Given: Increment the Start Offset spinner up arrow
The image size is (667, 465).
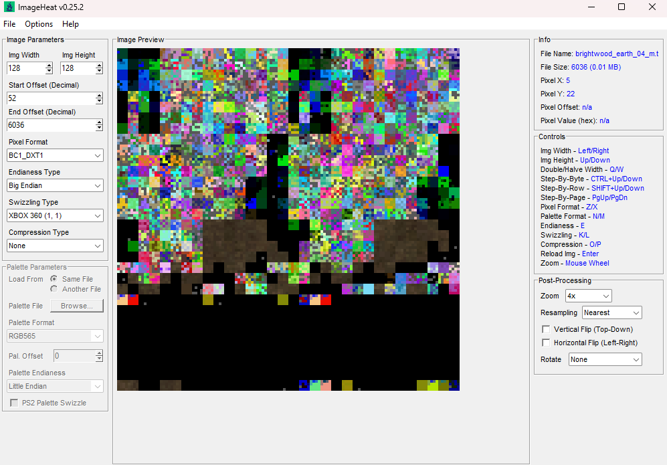Looking at the screenshot, I should [x=99, y=96].
